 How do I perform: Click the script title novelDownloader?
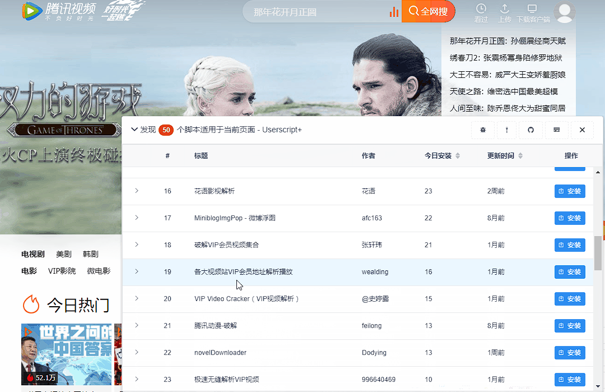[220, 353]
